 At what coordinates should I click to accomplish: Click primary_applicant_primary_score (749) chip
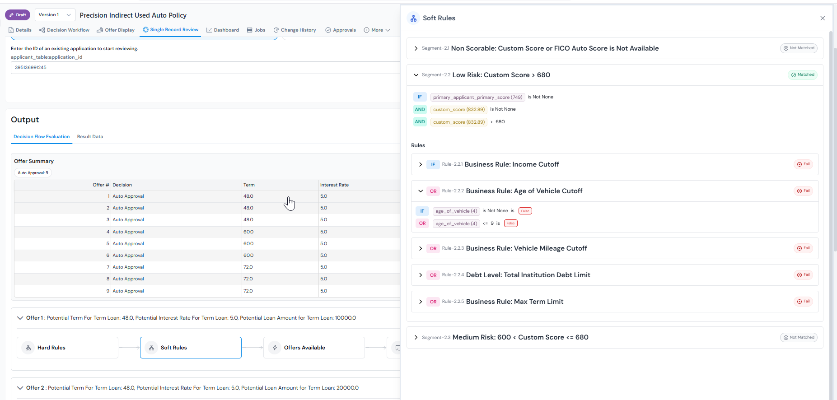tap(477, 97)
